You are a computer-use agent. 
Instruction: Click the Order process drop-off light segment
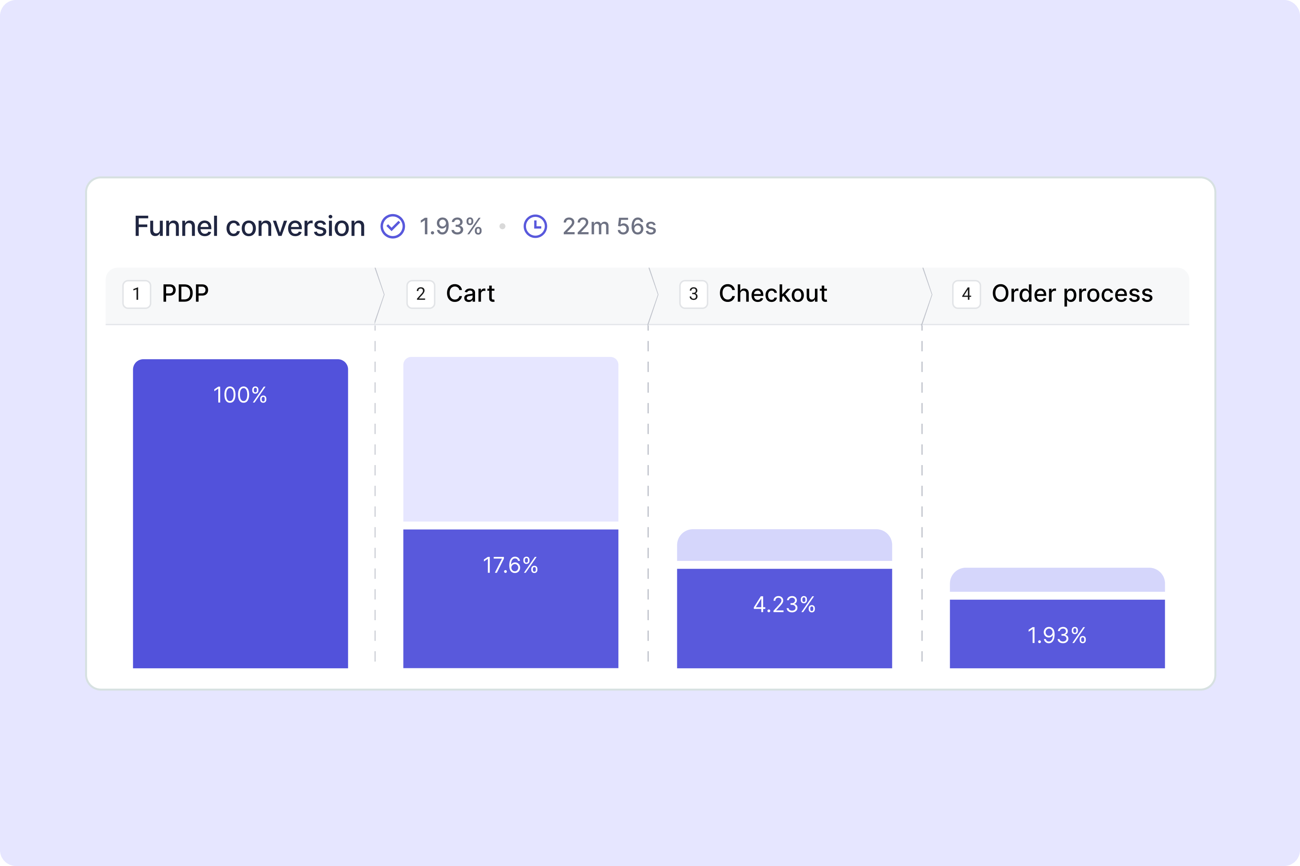(1057, 580)
